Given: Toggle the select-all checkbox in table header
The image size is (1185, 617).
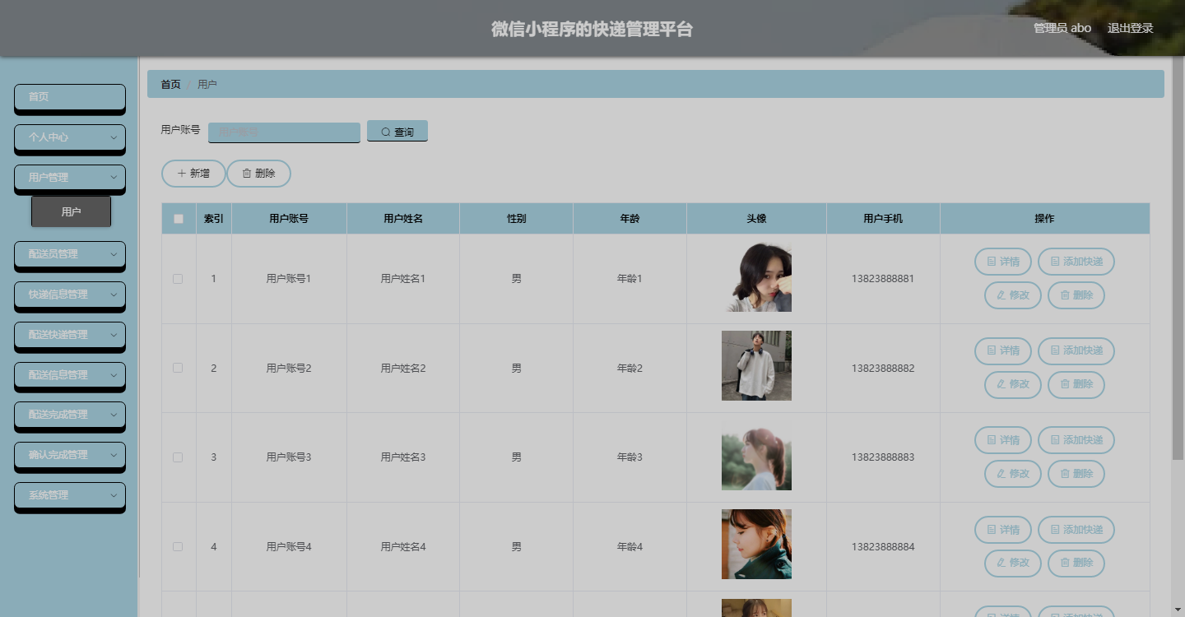Looking at the screenshot, I should 179,219.
